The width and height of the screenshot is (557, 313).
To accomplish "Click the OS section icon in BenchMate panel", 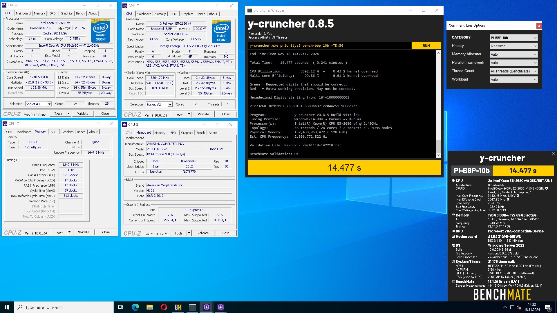I will pyautogui.click(x=453, y=245).
